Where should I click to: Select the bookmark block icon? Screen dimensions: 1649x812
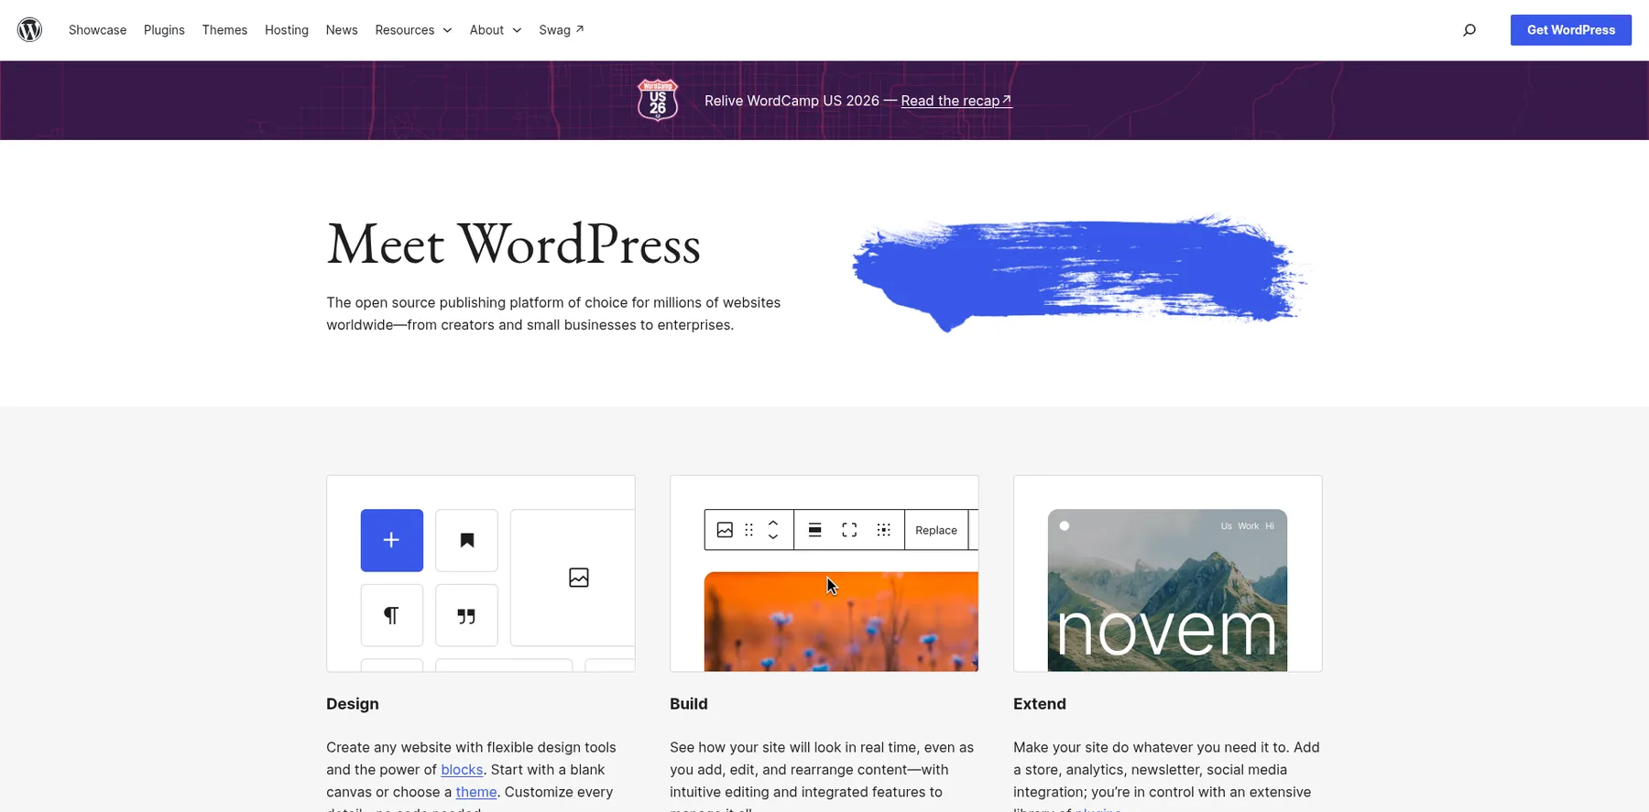pos(466,540)
